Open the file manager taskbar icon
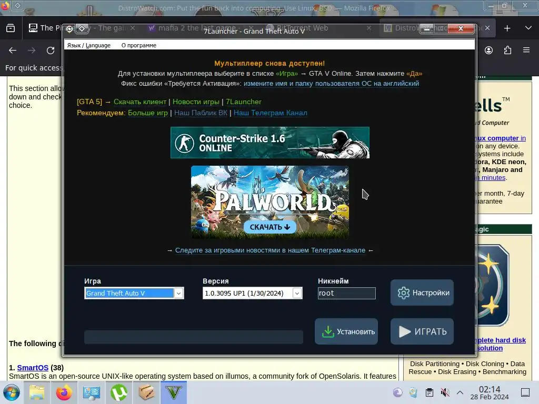 37,392
